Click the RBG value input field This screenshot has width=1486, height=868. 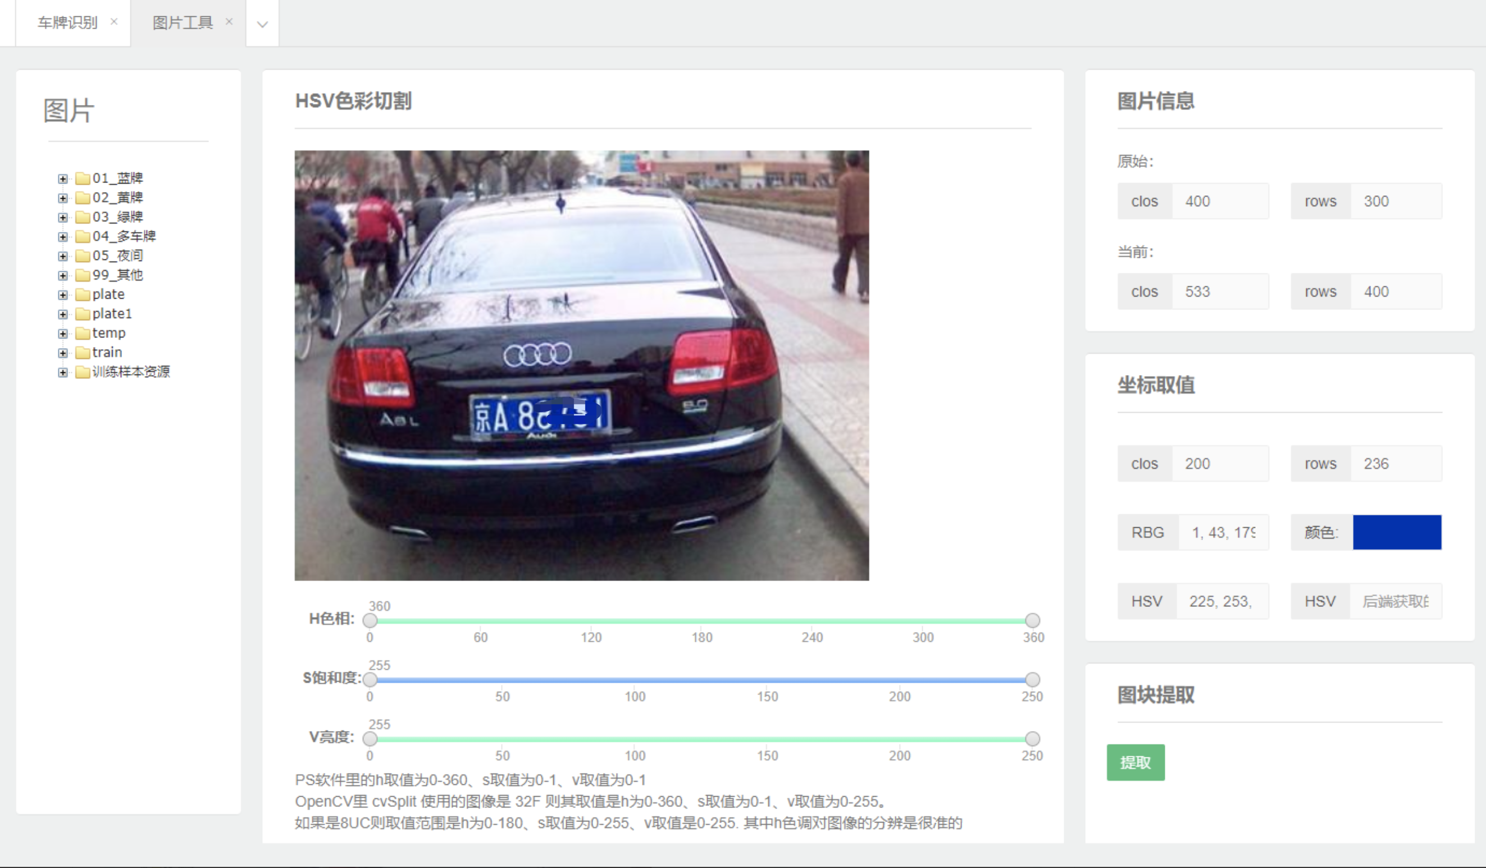click(x=1224, y=532)
